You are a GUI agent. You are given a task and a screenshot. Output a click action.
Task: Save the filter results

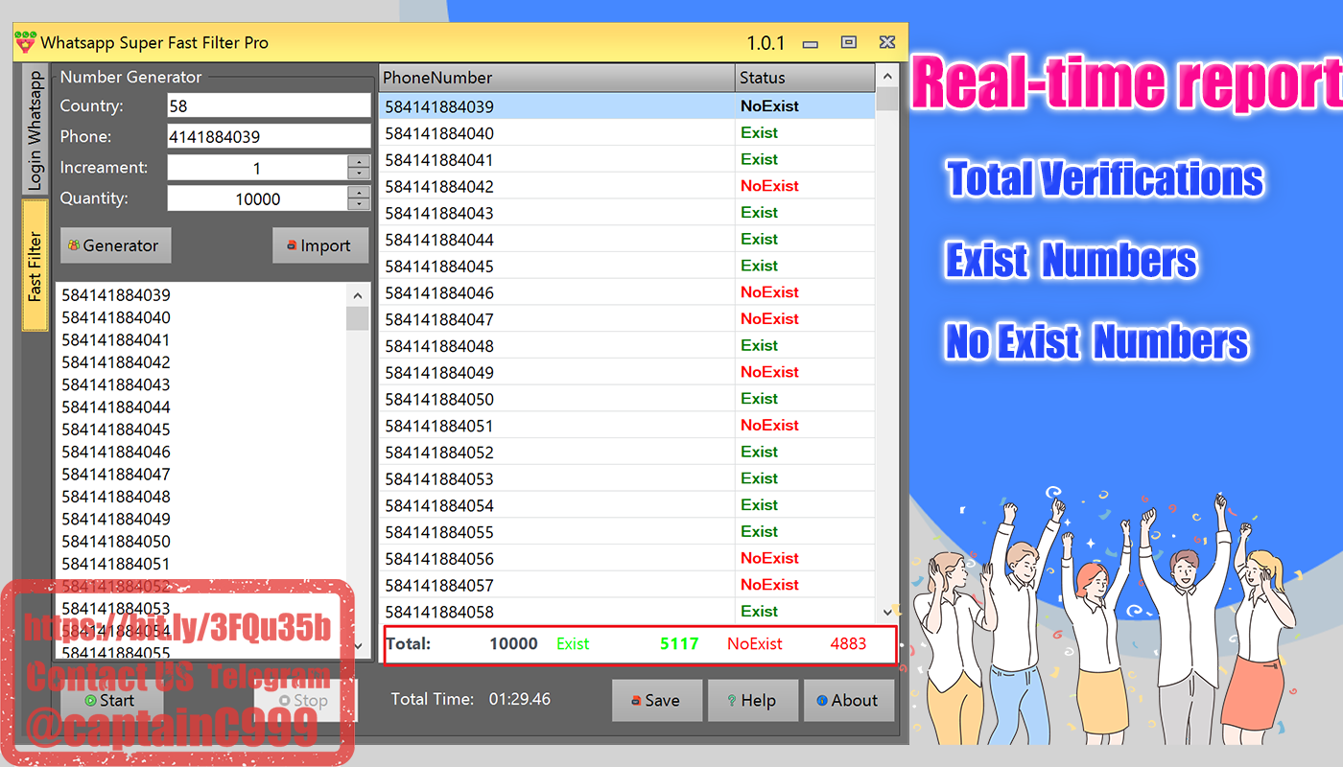(656, 701)
